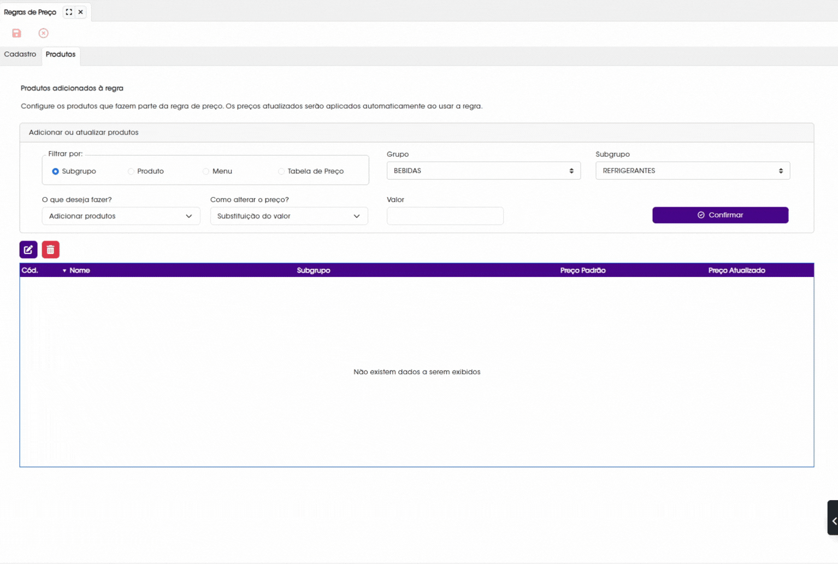Close the Regras de Preço tab
Image resolution: width=838 pixels, height=564 pixels.
pos(81,12)
